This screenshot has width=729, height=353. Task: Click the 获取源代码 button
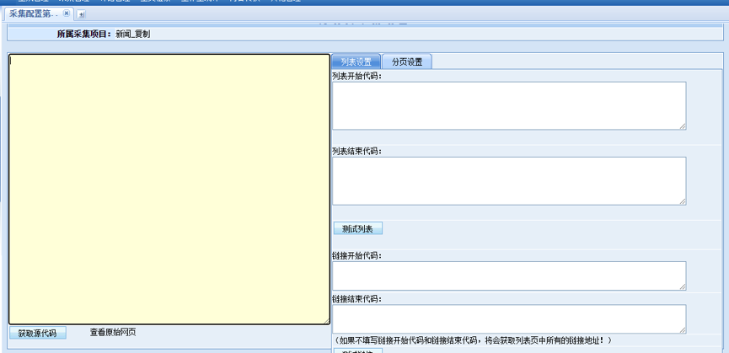click(x=37, y=333)
